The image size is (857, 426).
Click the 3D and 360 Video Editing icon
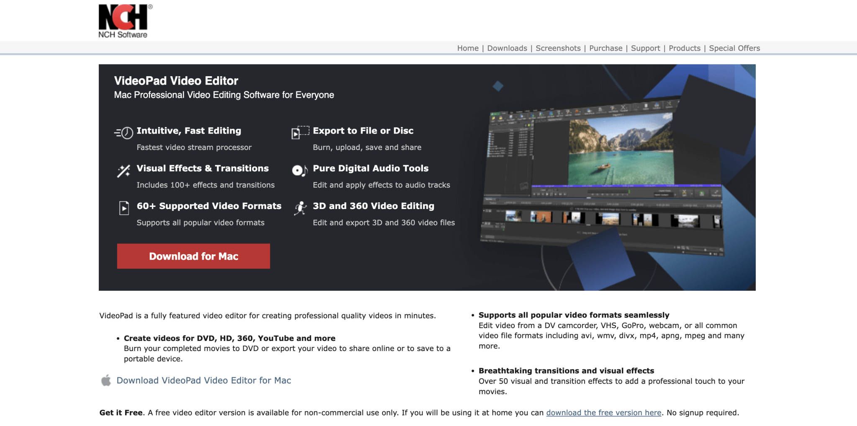point(299,207)
